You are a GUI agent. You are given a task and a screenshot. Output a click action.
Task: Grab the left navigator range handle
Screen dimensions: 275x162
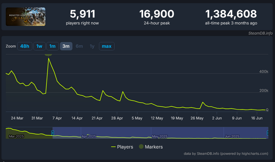(53, 133)
